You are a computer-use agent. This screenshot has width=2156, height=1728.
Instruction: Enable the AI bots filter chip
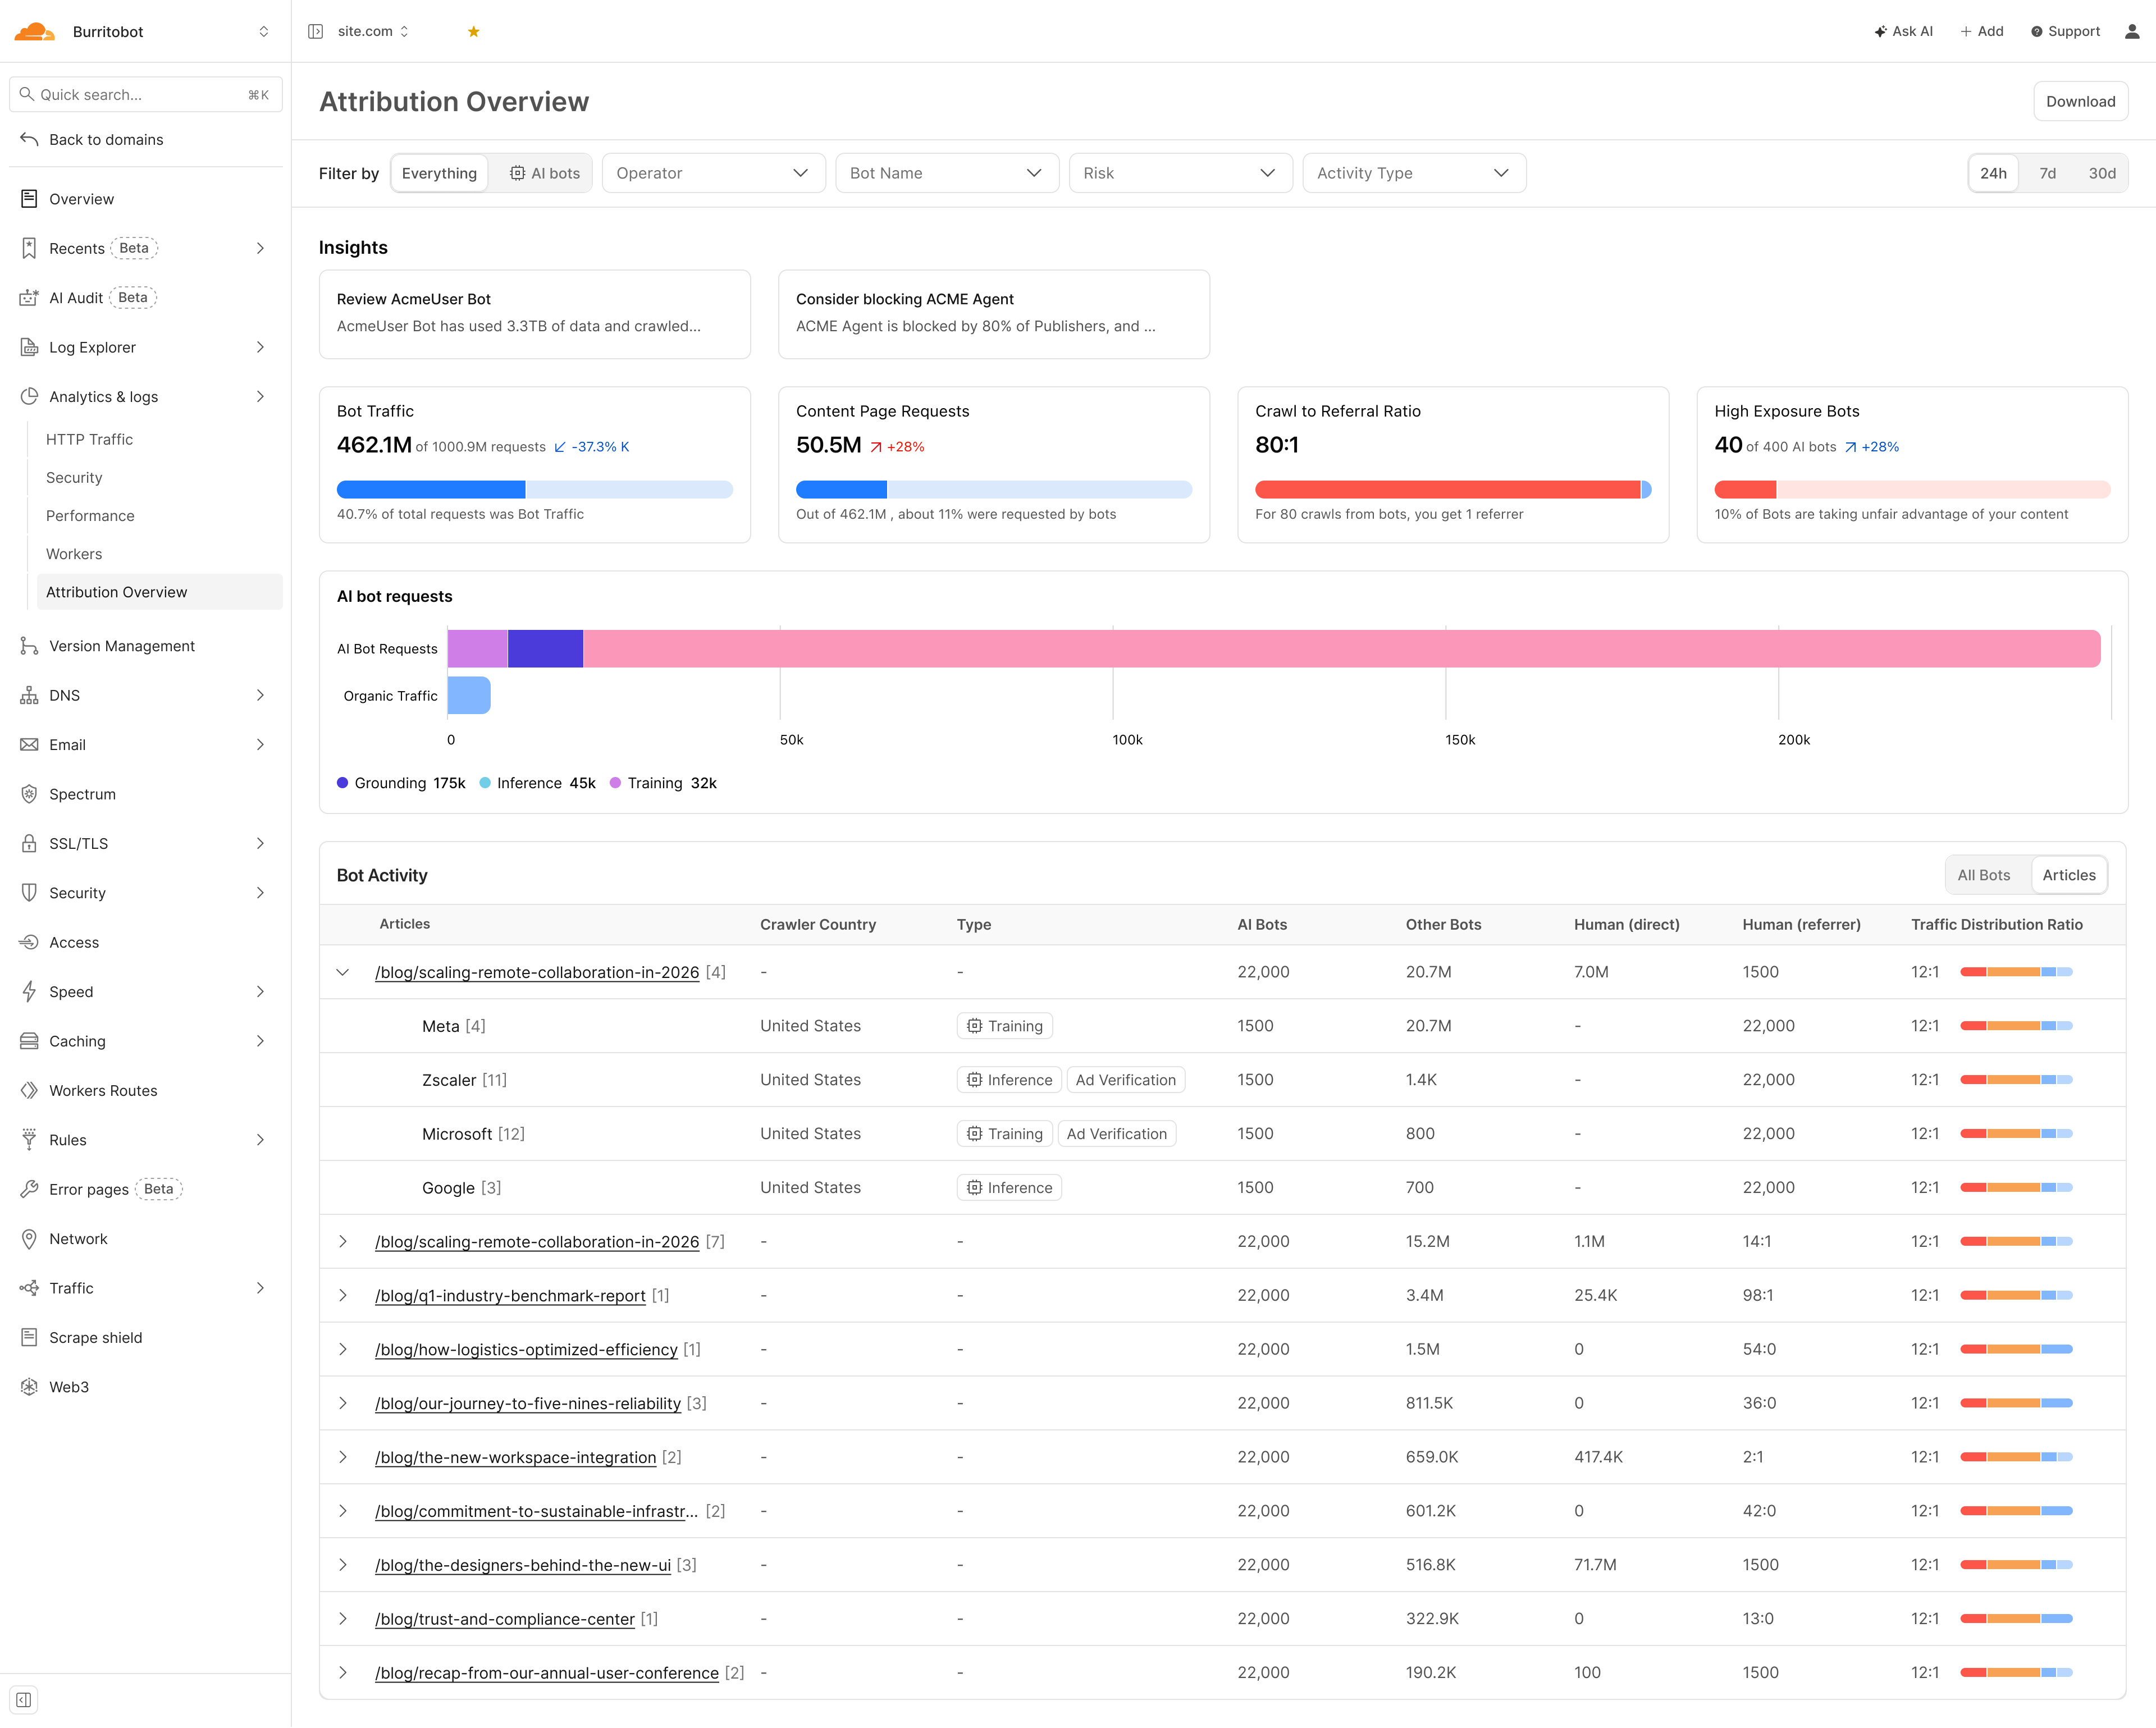point(544,173)
